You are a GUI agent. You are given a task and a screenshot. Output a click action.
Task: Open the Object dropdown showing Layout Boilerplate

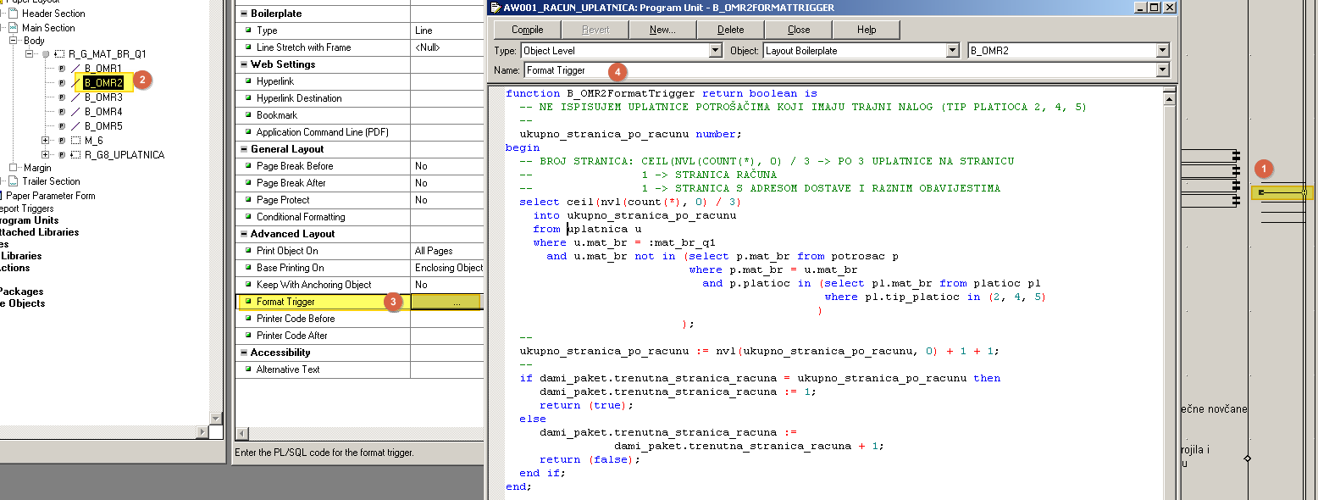[952, 51]
